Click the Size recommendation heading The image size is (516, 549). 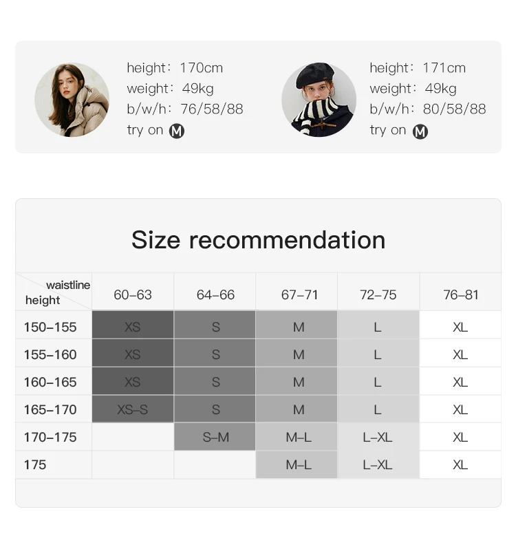pyautogui.click(x=259, y=240)
